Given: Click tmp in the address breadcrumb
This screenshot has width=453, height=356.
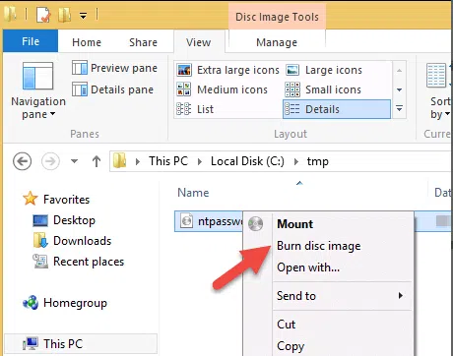Looking at the screenshot, I should point(317,161).
